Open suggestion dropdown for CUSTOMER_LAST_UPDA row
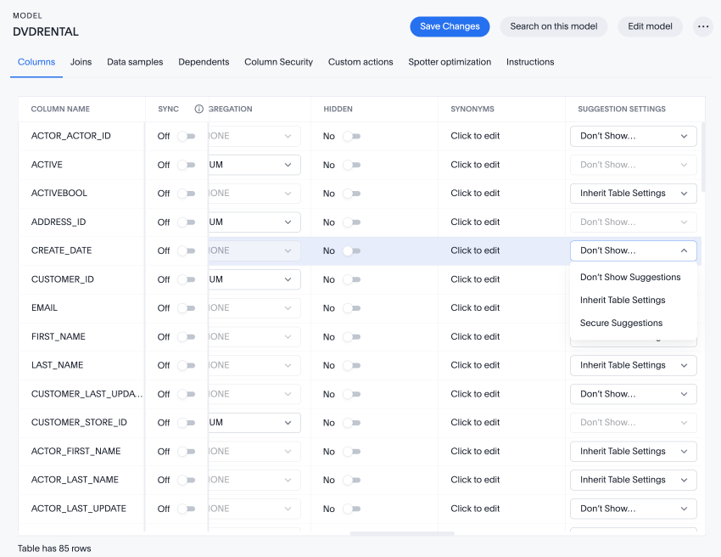Image resolution: width=721 pixels, height=557 pixels. point(633,394)
